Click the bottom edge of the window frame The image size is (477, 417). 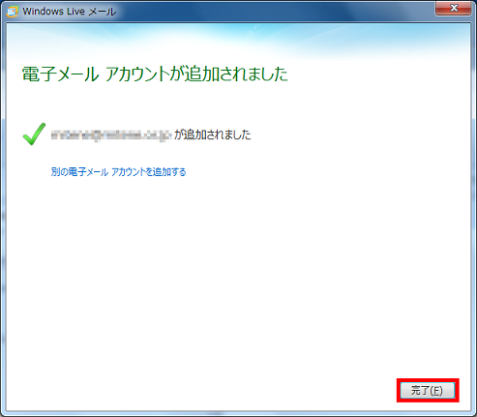(239, 414)
